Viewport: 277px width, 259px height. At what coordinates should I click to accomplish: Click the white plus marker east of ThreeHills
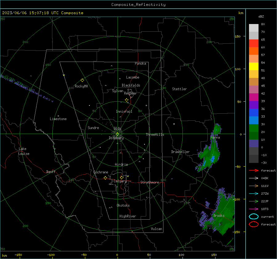[174, 124]
